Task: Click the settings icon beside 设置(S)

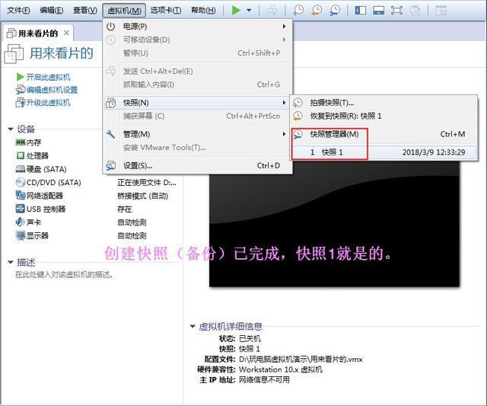Action: pyautogui.click(x=110, y=166)
